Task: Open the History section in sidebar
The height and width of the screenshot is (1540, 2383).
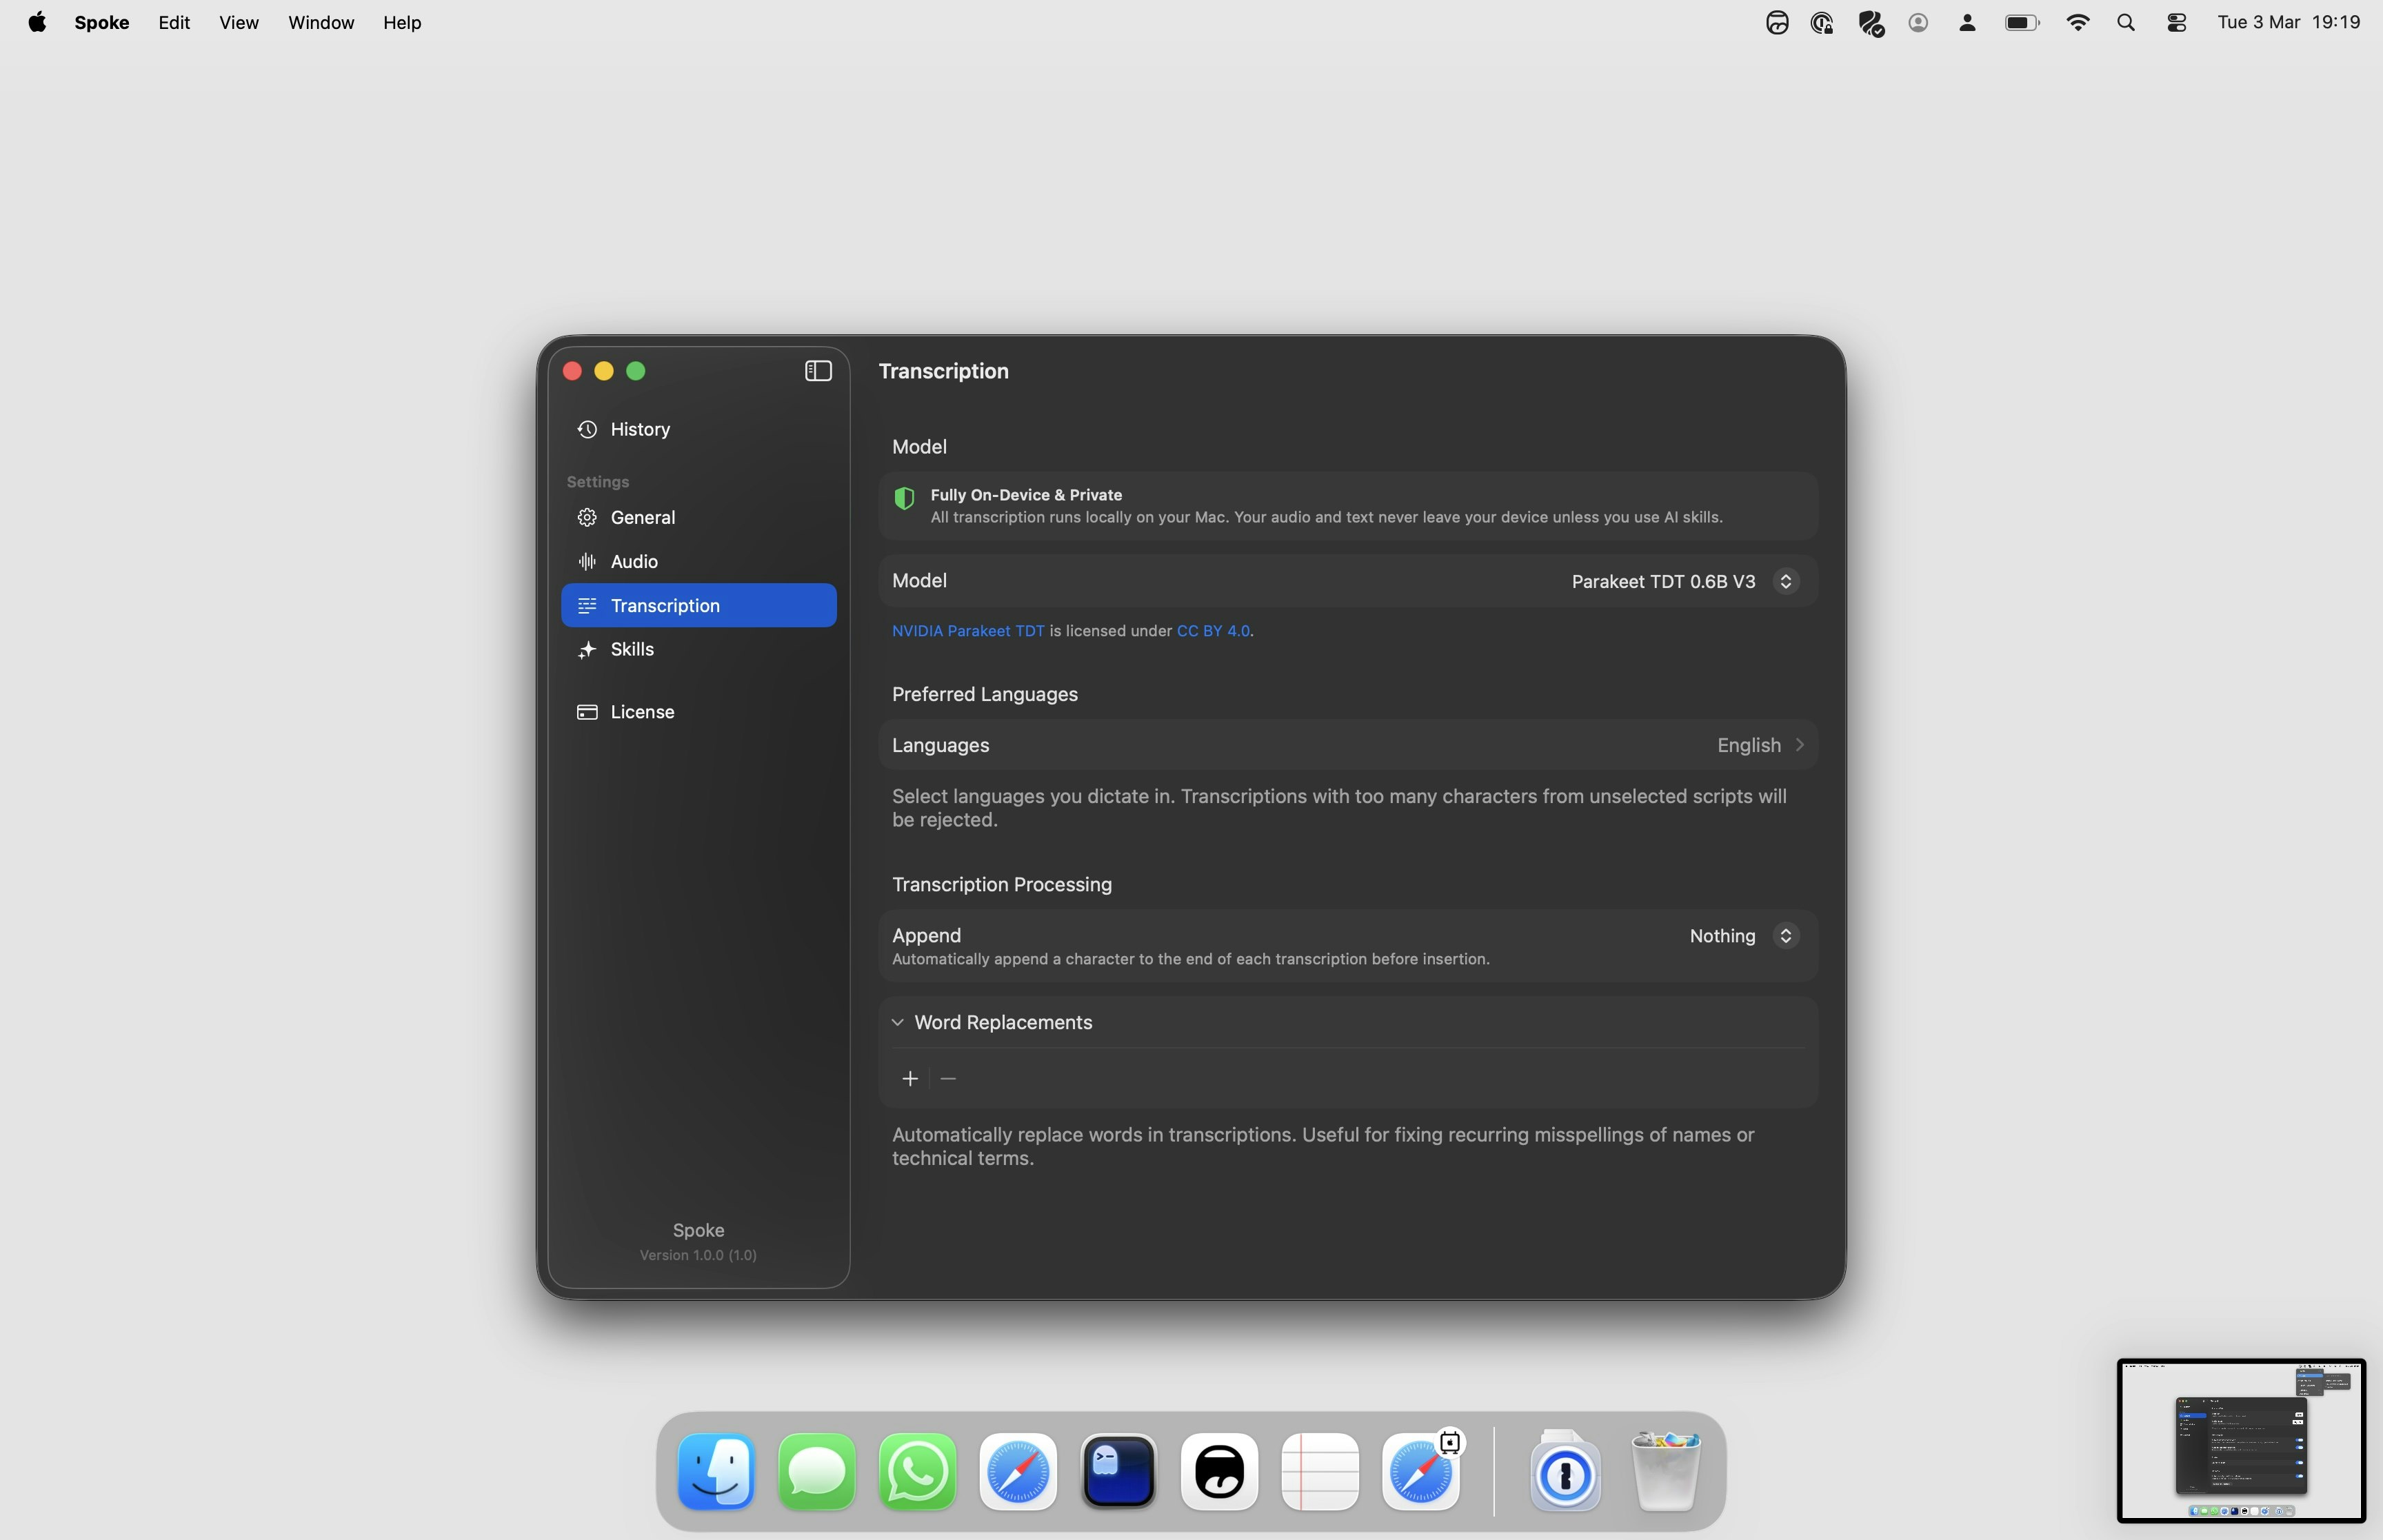Action: 640,429
